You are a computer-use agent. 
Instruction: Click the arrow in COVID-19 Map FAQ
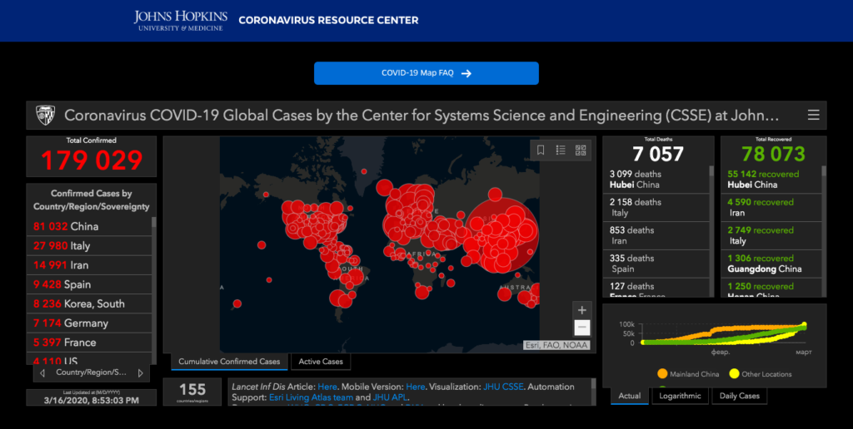point(466,73)
